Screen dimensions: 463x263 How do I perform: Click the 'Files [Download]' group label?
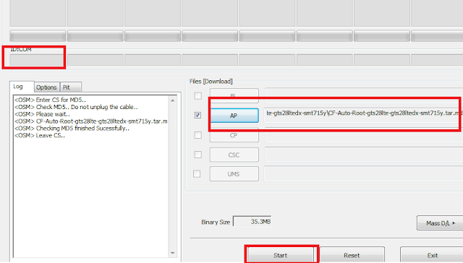pyautogui.click(x=211, y=82)
